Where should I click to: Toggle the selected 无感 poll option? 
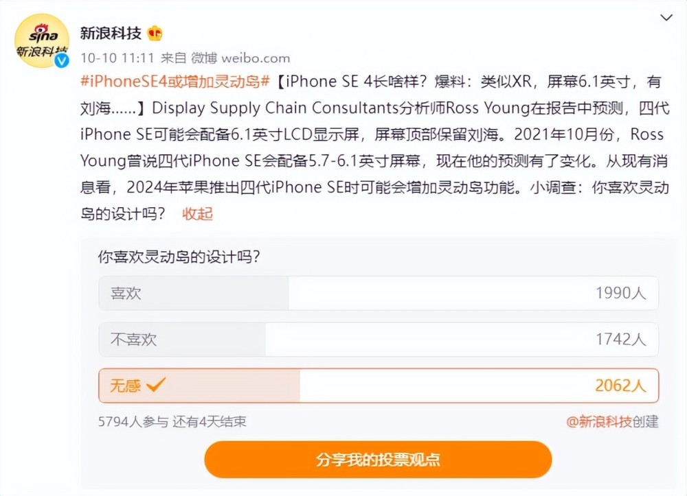[379, 386]
